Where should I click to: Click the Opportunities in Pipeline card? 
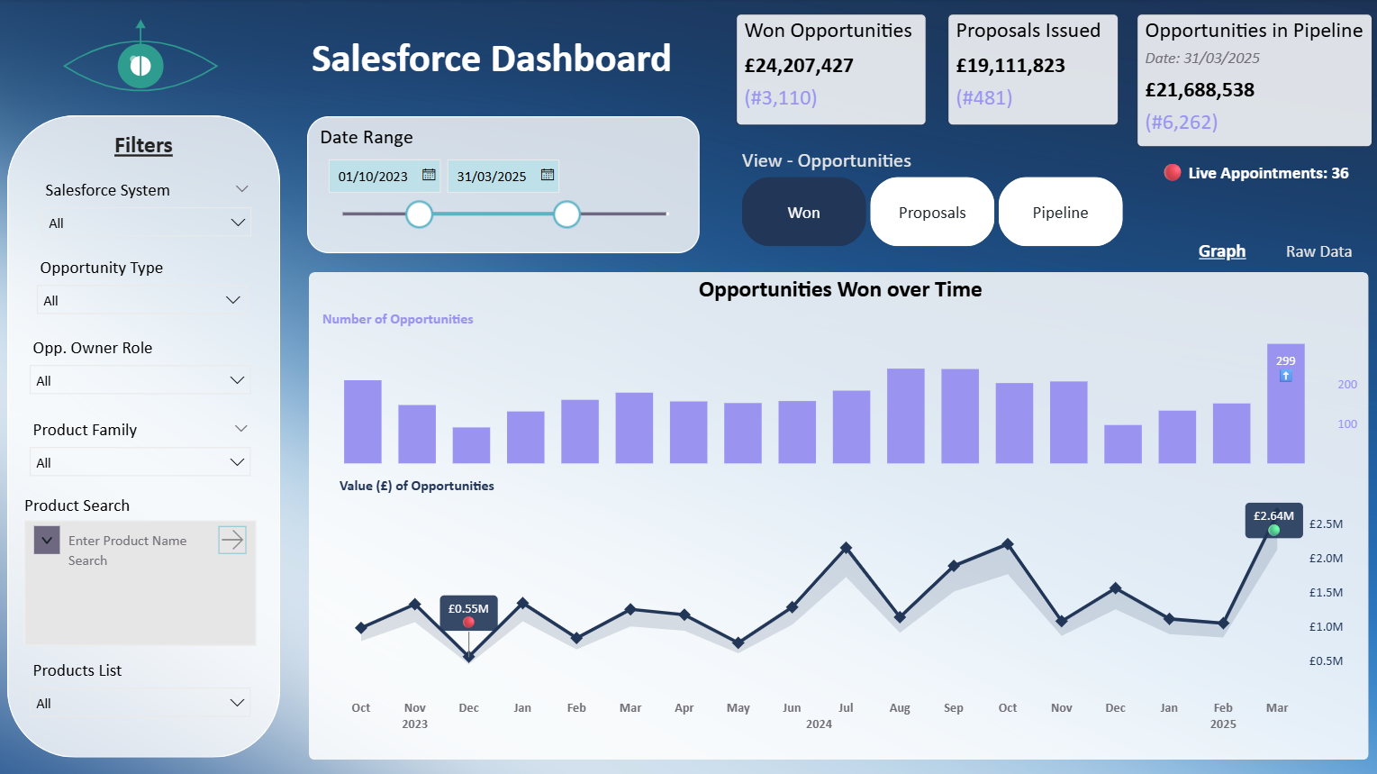click(1254, 80)
